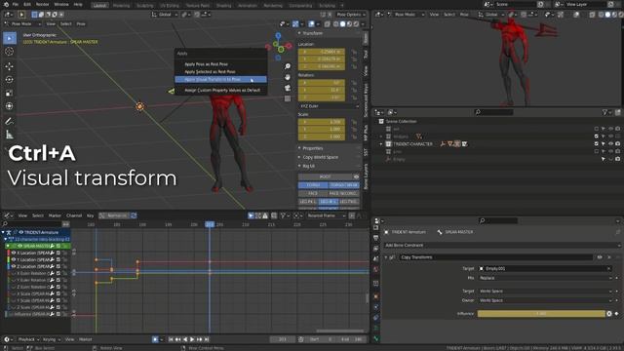Toggle eye on Copy Transforms constraint
Screen dimensions: 624x351
click(600, 257)
